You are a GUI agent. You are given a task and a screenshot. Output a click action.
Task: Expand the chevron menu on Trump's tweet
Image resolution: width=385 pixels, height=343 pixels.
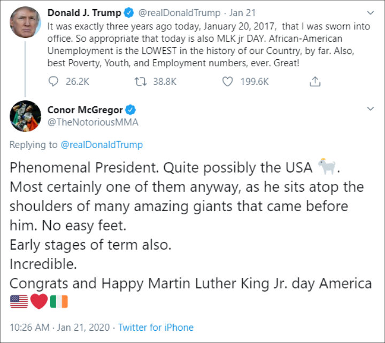pyautogui.click(x=370, y=12)
